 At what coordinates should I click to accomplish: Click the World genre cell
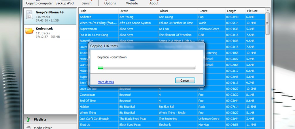coord(211,23)
